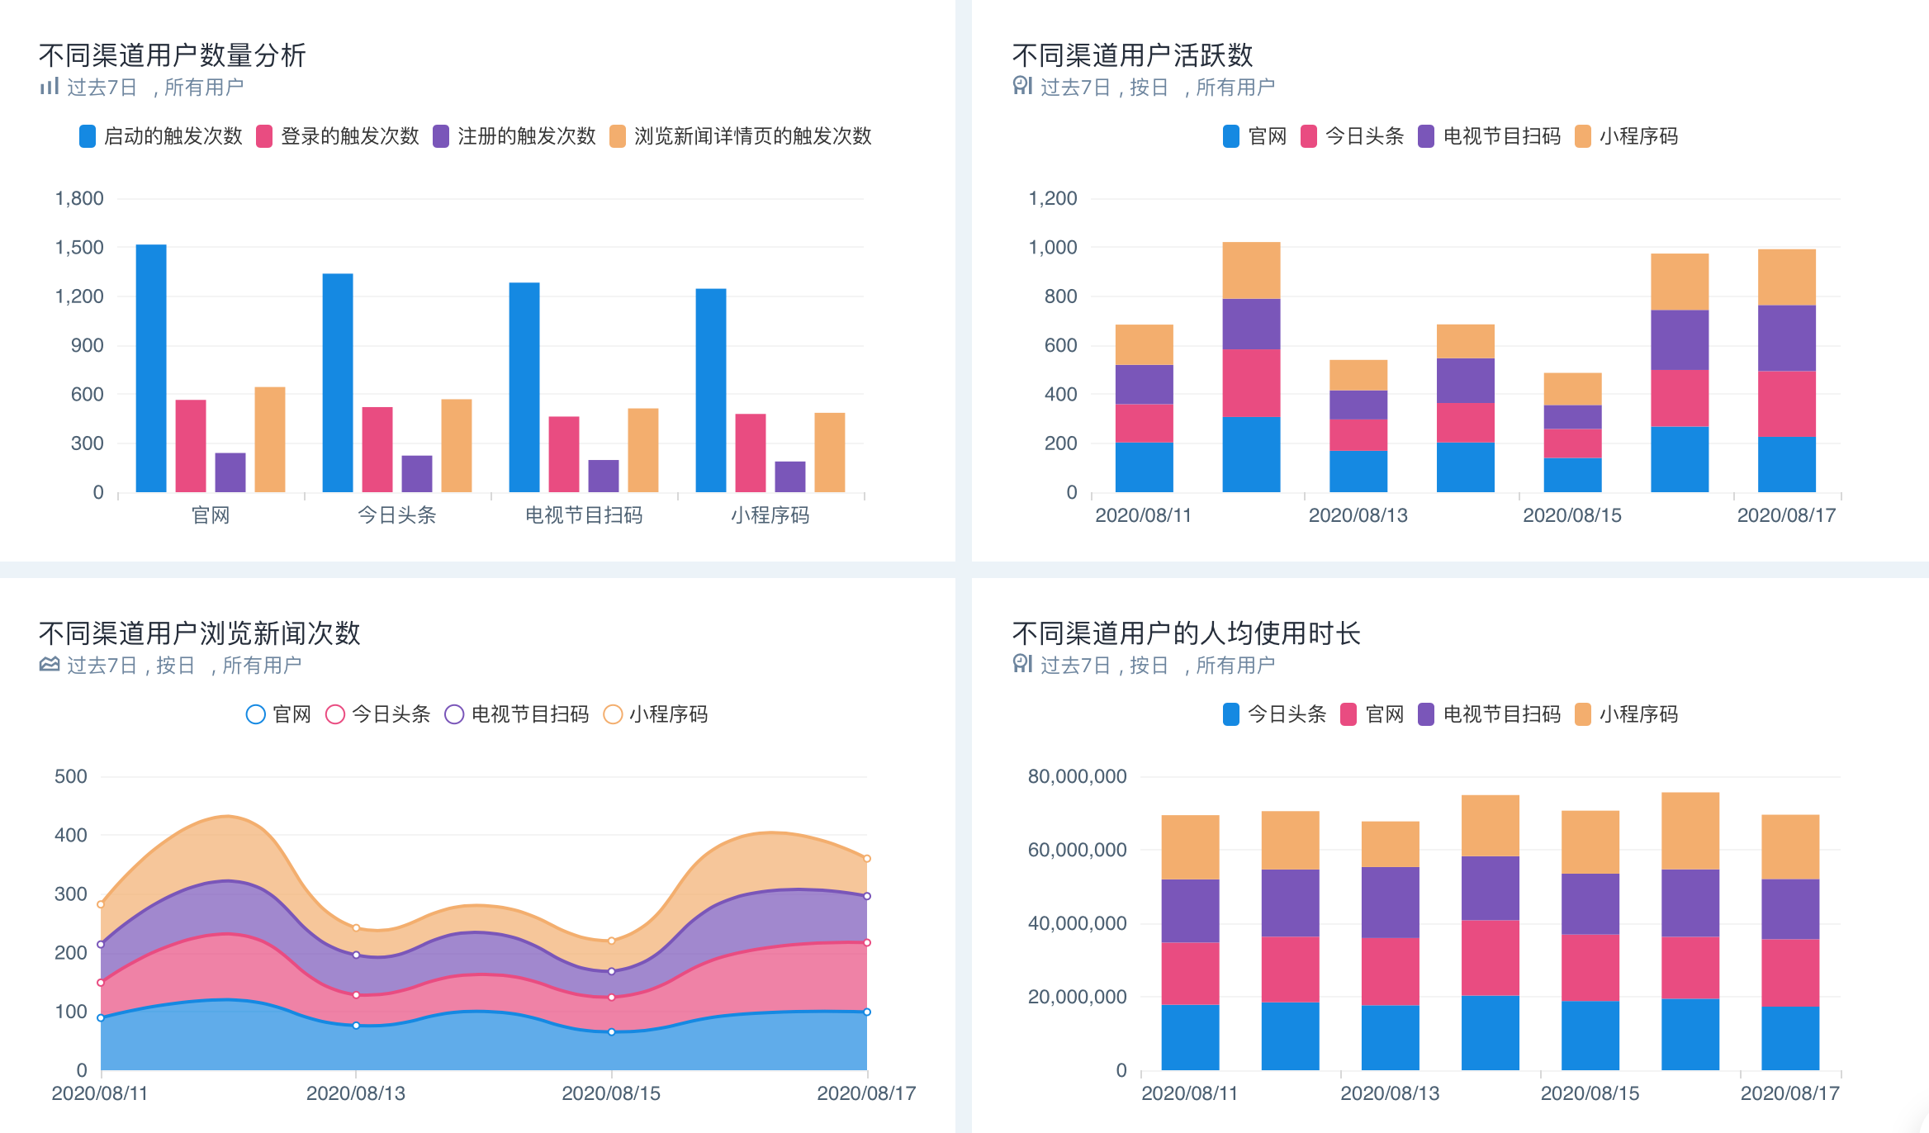This screenshot has height=1133, width=1929.
Task: Click purple 注册 bar for 电视节目扫码
Action: 604,476
